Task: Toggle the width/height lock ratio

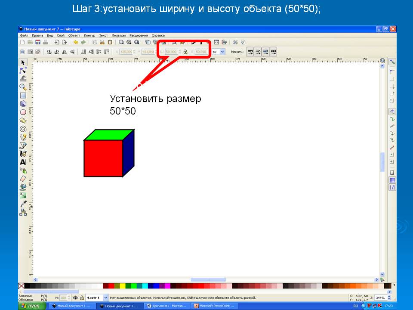Action: click(x=185, y=52)
